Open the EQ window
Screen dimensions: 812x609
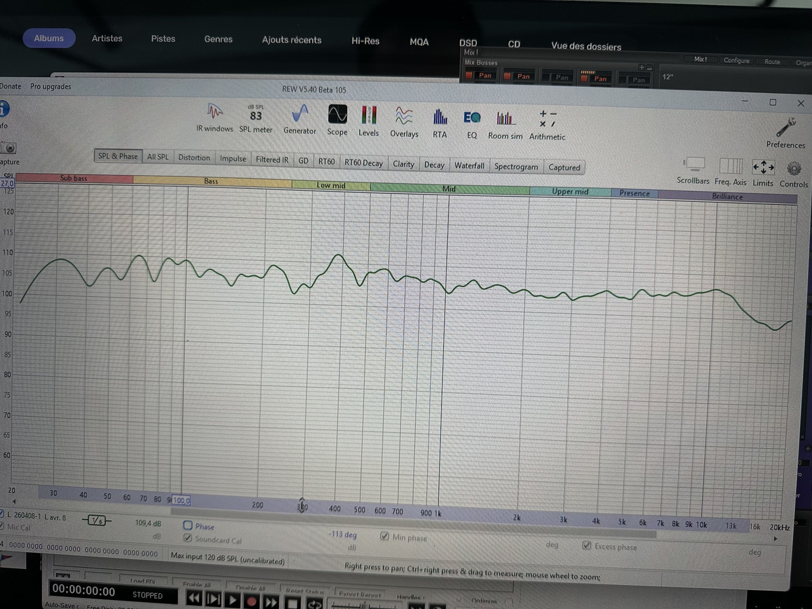coord(471,124)
